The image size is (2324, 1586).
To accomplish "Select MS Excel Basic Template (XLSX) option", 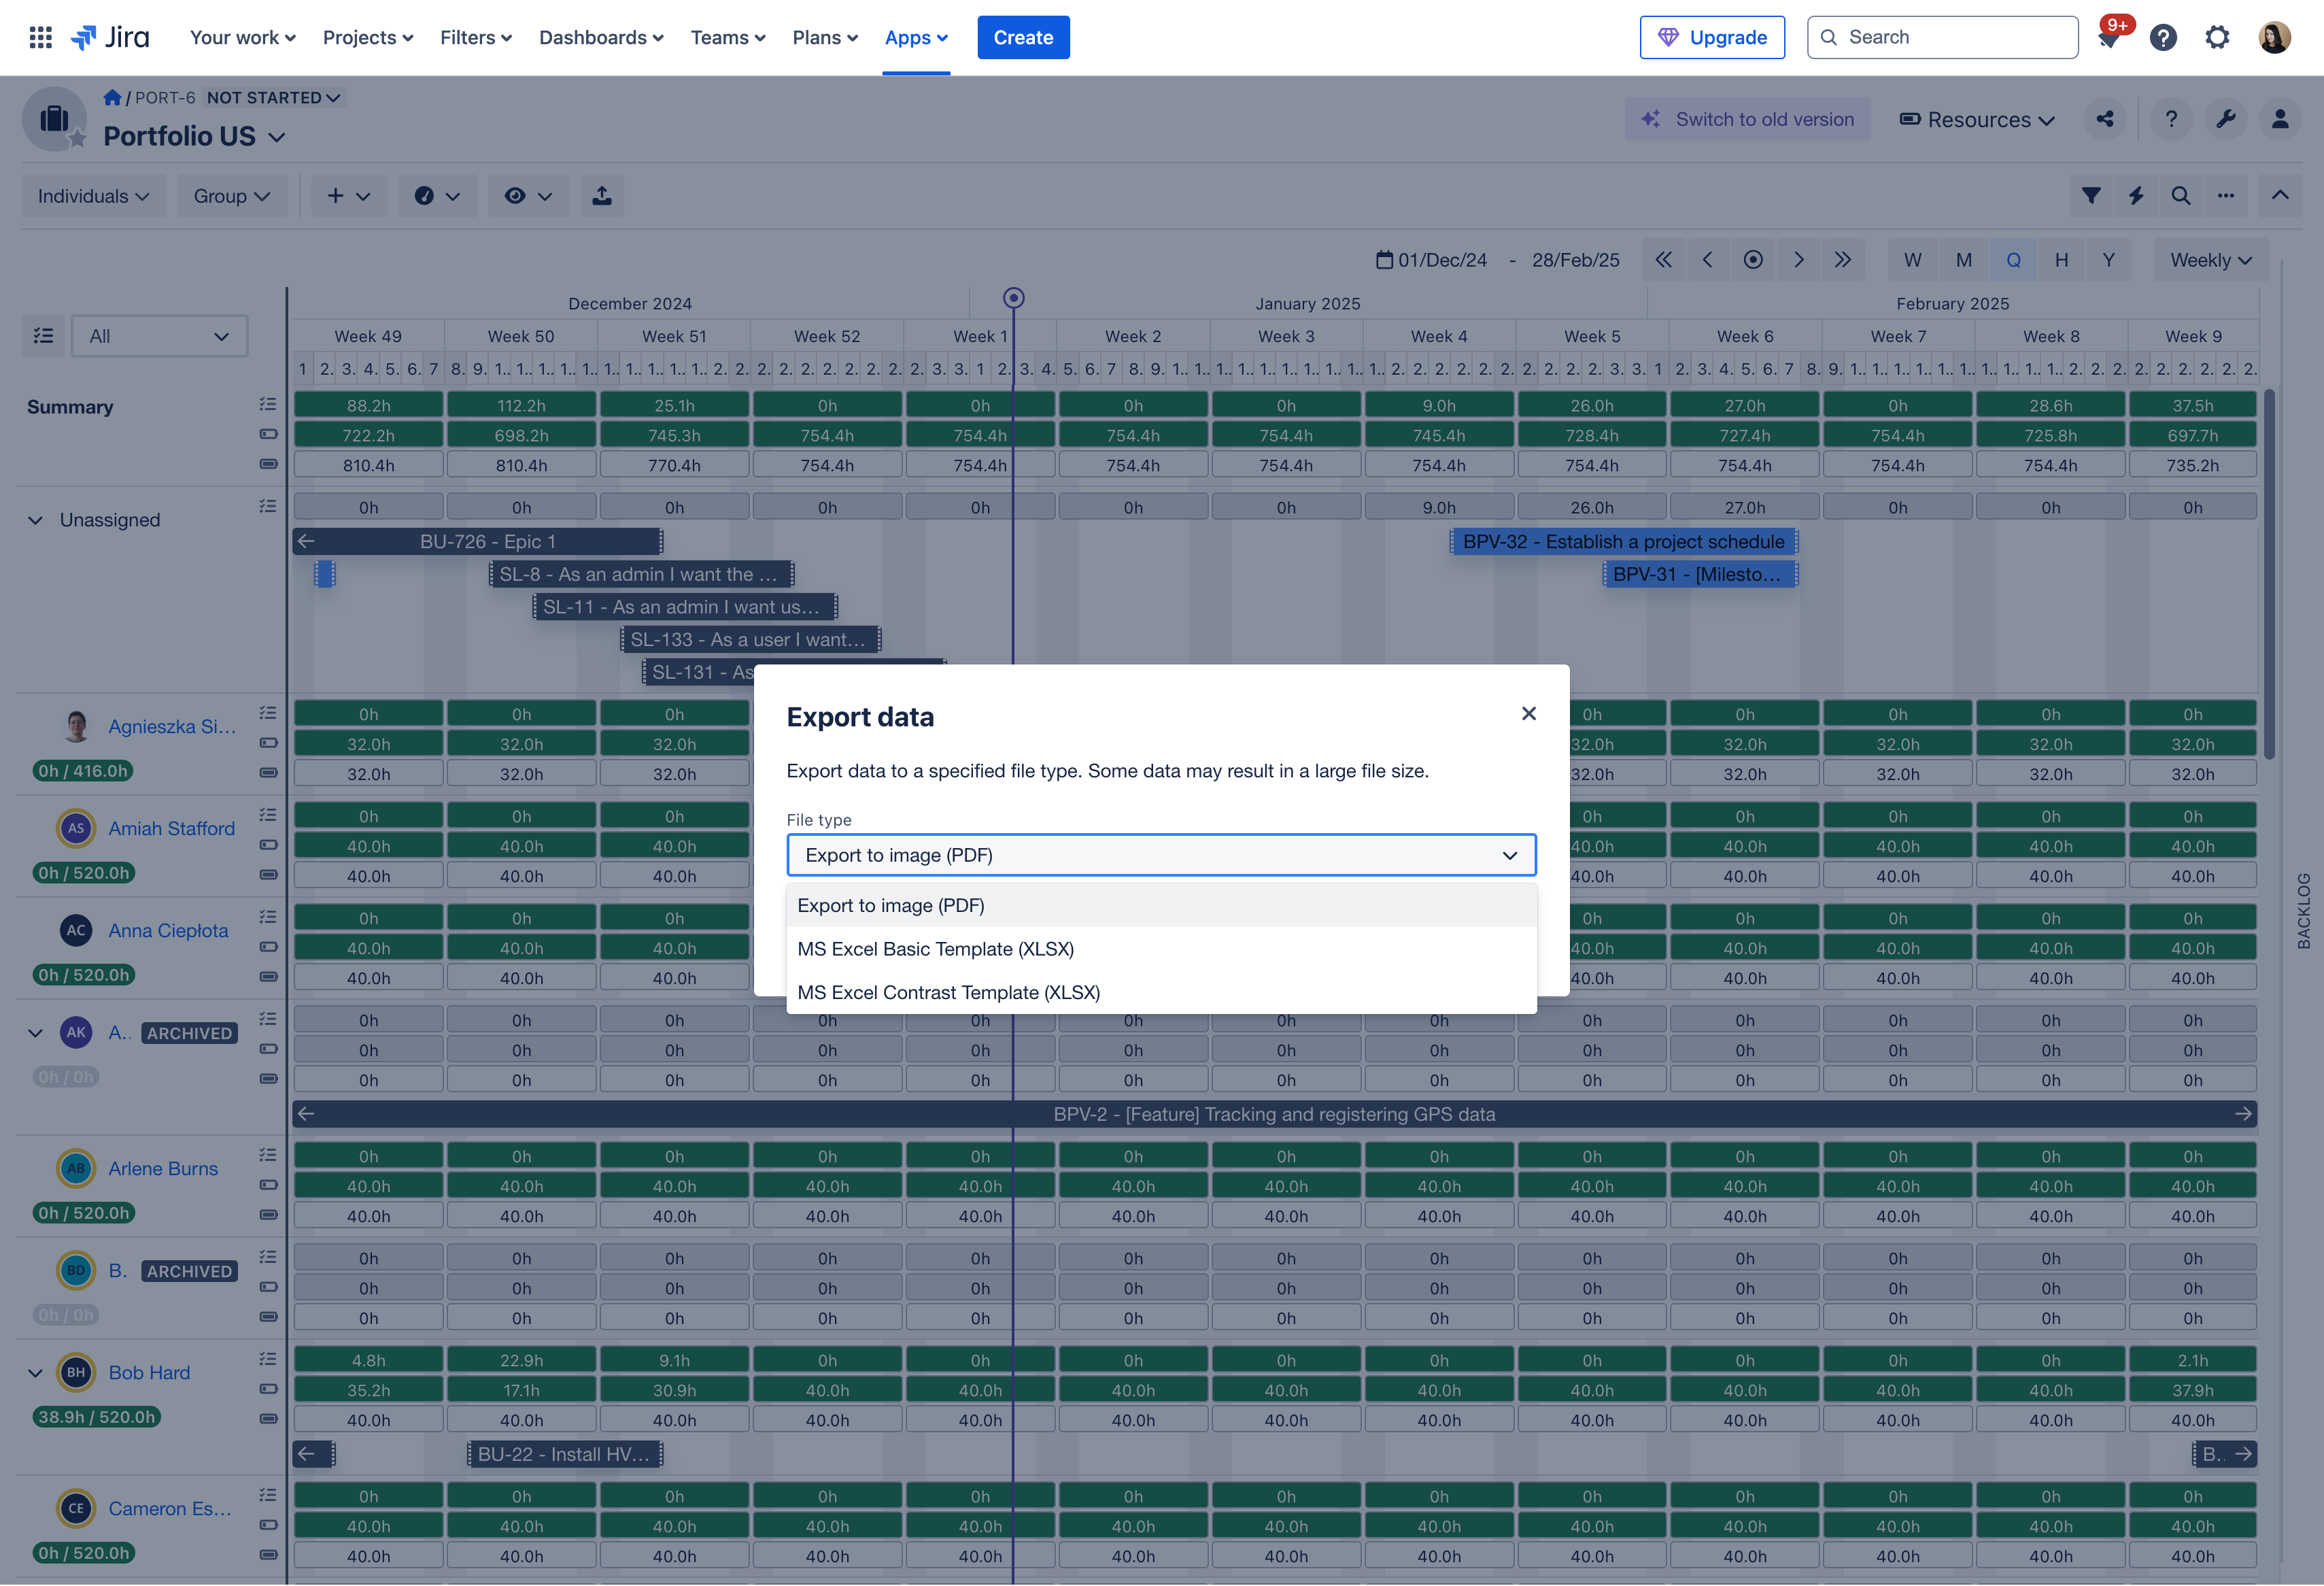I will coord(936,949).
